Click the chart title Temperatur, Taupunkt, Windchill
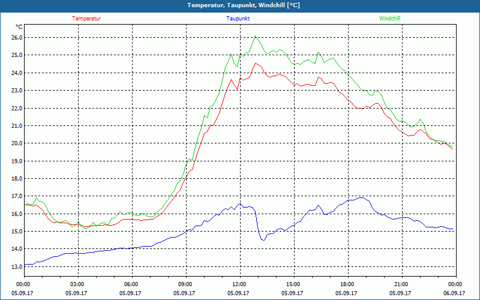 pos(244,5)
